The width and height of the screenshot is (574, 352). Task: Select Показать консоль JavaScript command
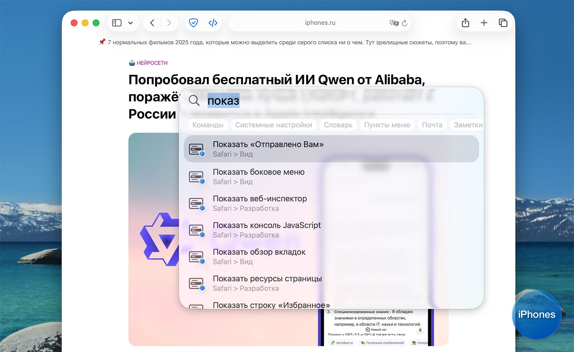click(266, 230)
